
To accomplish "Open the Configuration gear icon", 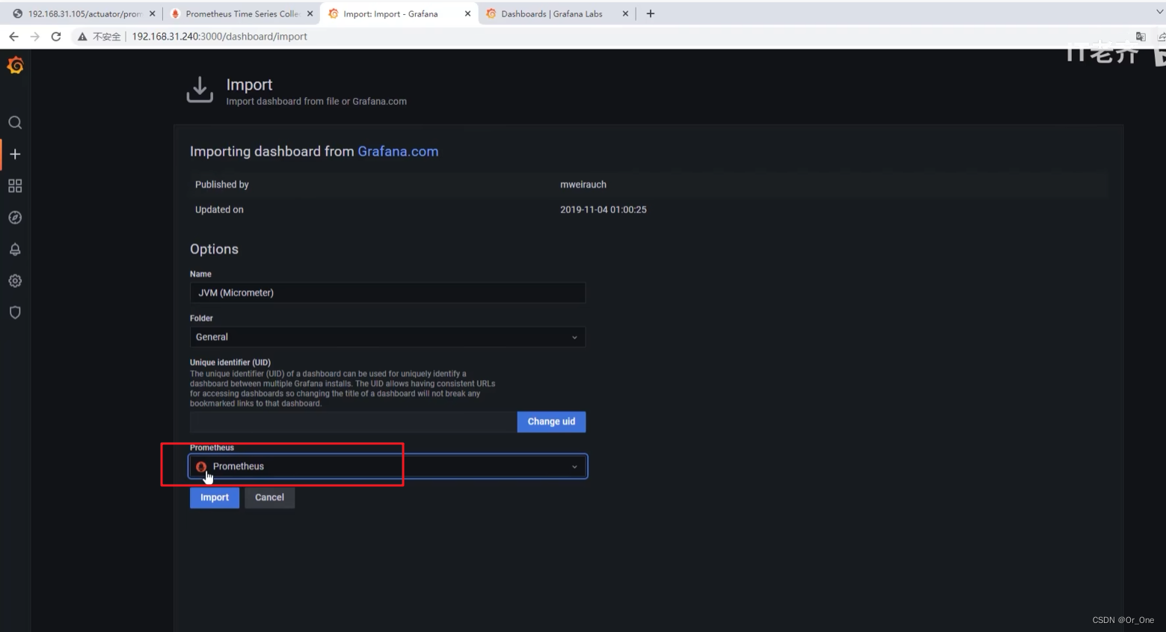I will tap(15, 280).
